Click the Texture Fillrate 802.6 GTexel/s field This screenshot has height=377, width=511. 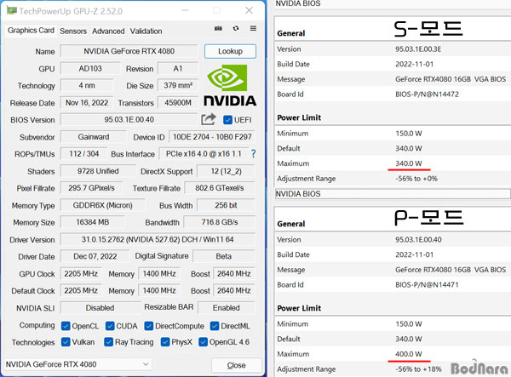[220, 188]
